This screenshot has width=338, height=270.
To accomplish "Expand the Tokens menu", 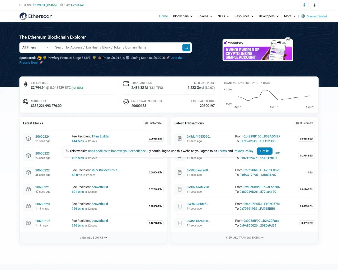I will (x=205, y=16).
